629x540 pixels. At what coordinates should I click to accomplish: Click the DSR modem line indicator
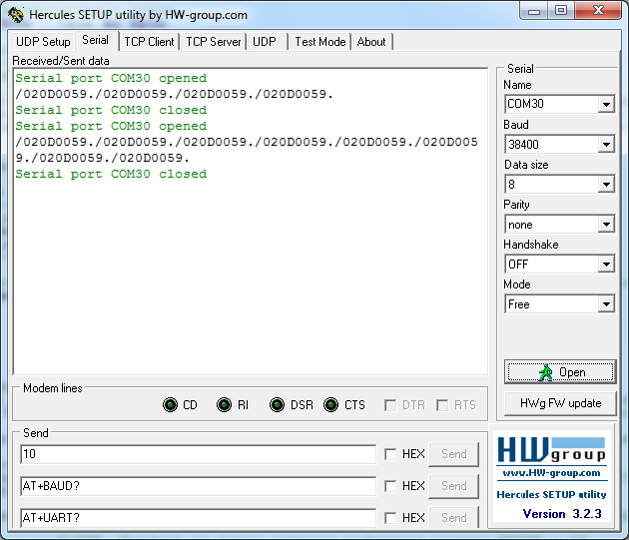pos(277,405)
